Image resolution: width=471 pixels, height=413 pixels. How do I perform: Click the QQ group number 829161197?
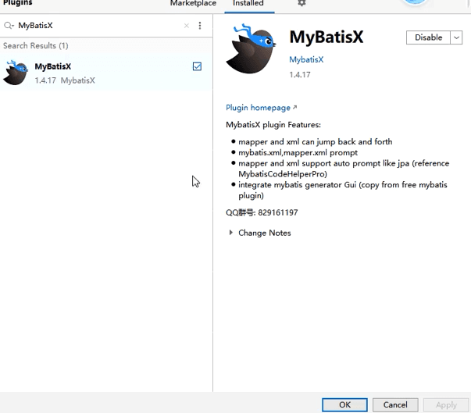click(278, 212)
